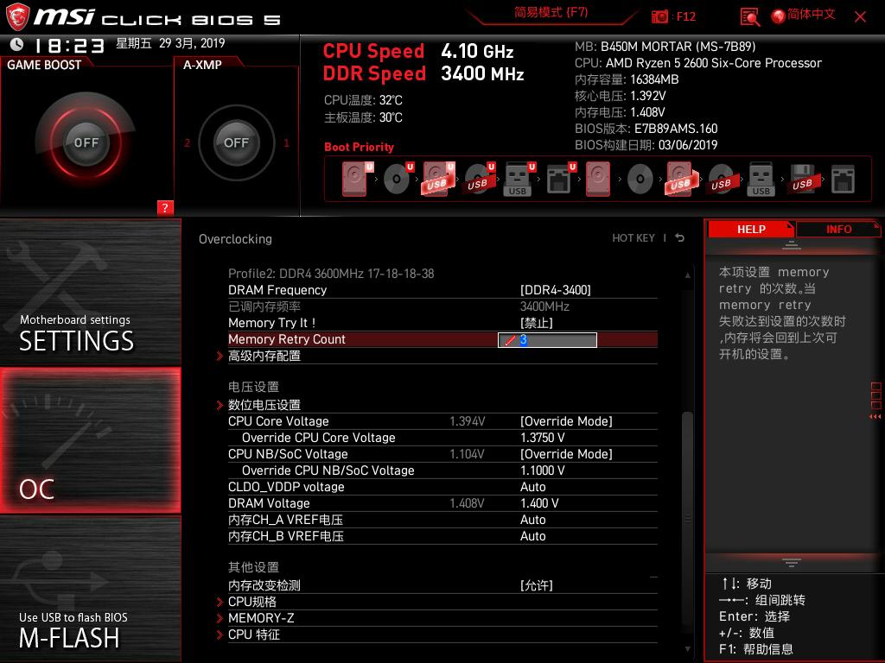Edit Override CPU Core Voltage 1.3750 V
Image resolution: width=885 pixels, height=663 pixels.
pos(543,438)
